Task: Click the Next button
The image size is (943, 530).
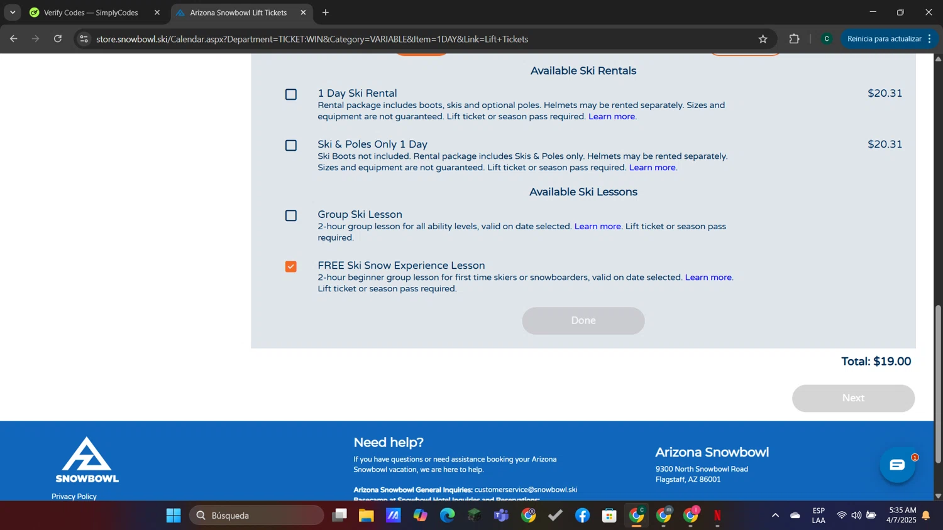Action: coord(853,398)
